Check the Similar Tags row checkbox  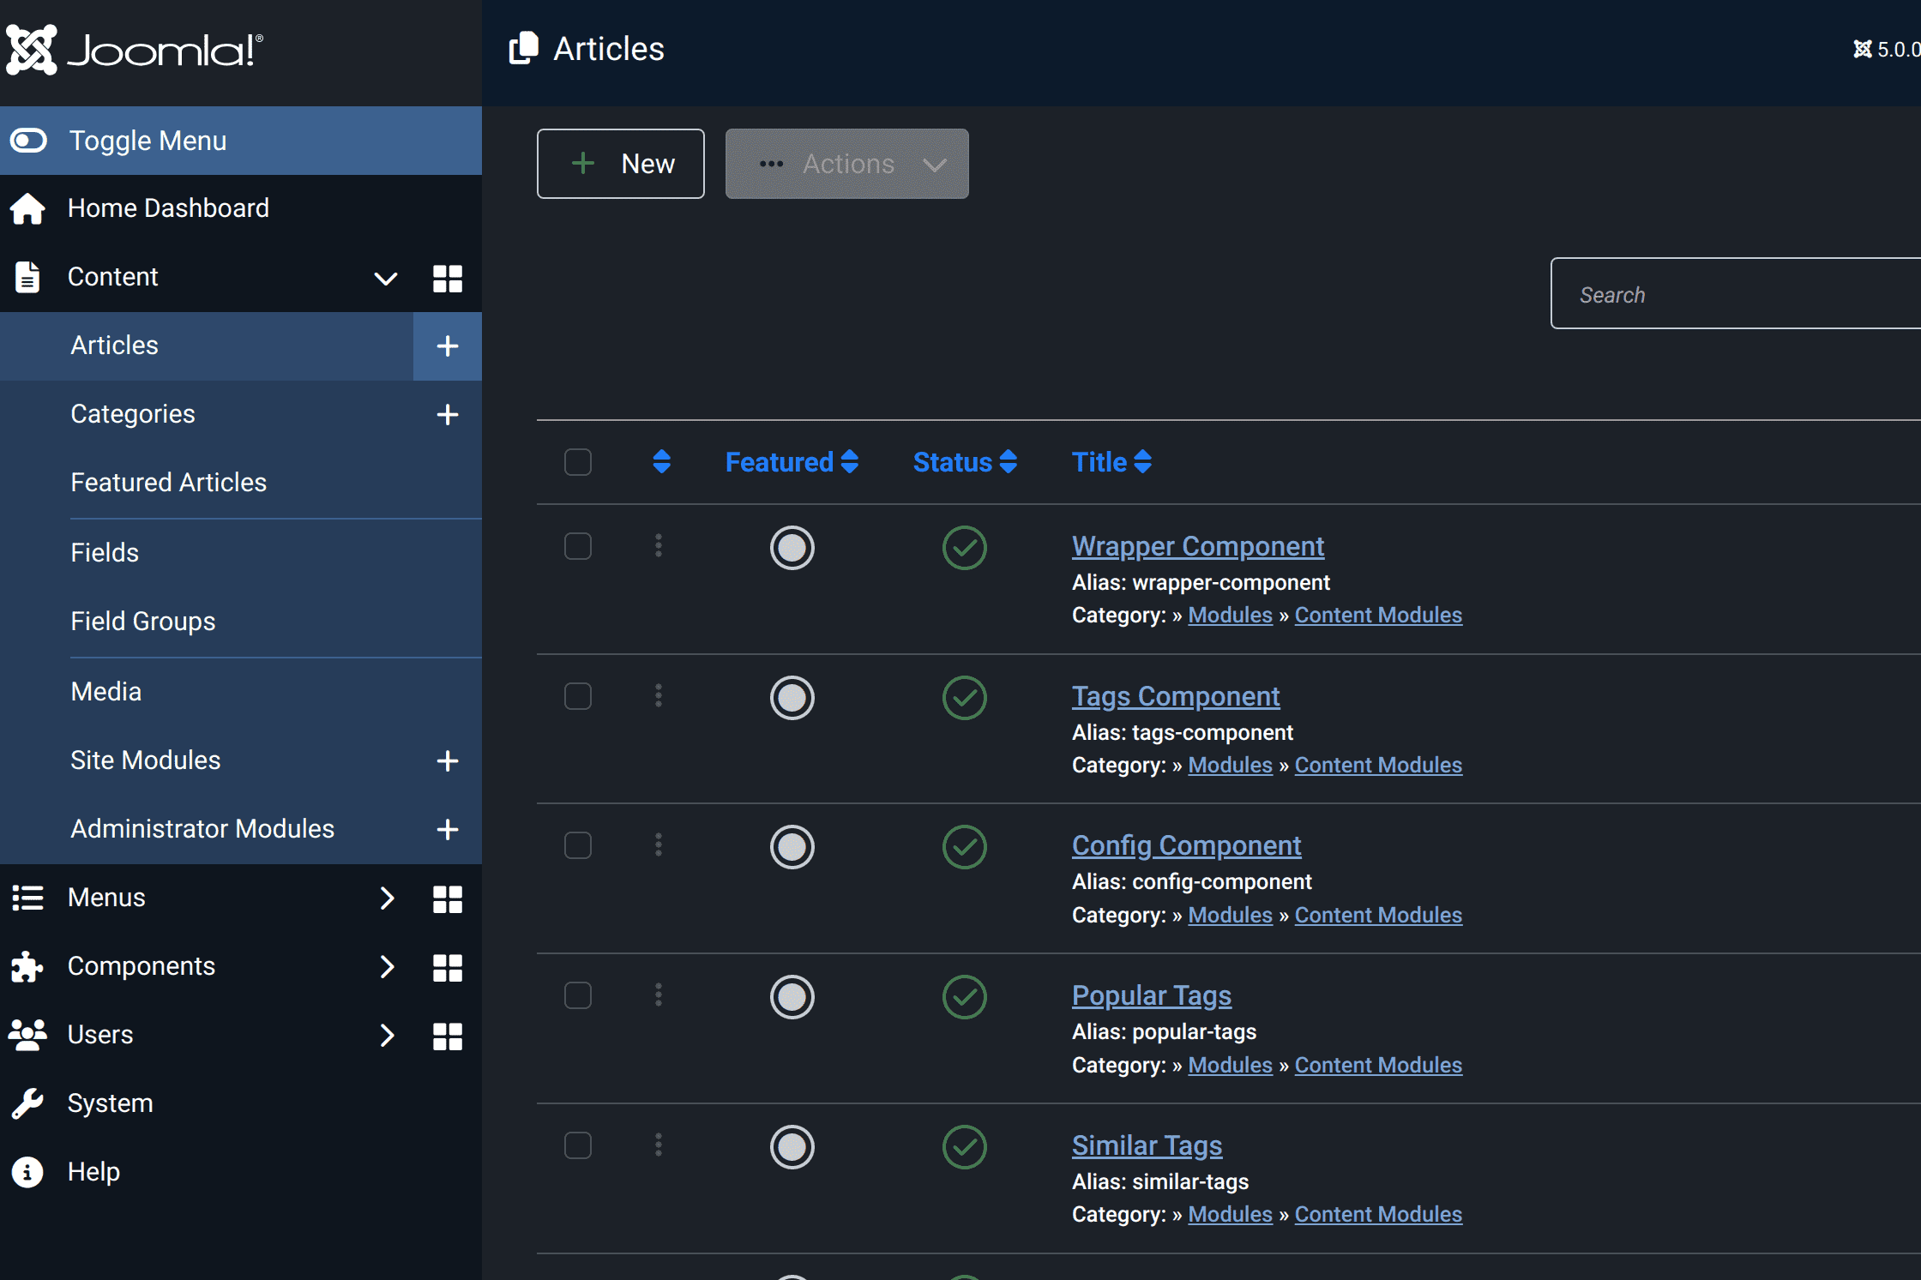click(x=578, y=1145)
